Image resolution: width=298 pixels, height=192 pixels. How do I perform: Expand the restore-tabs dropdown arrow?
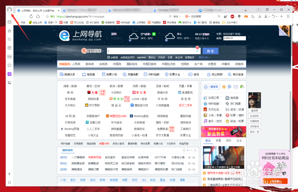click(277, 16)
